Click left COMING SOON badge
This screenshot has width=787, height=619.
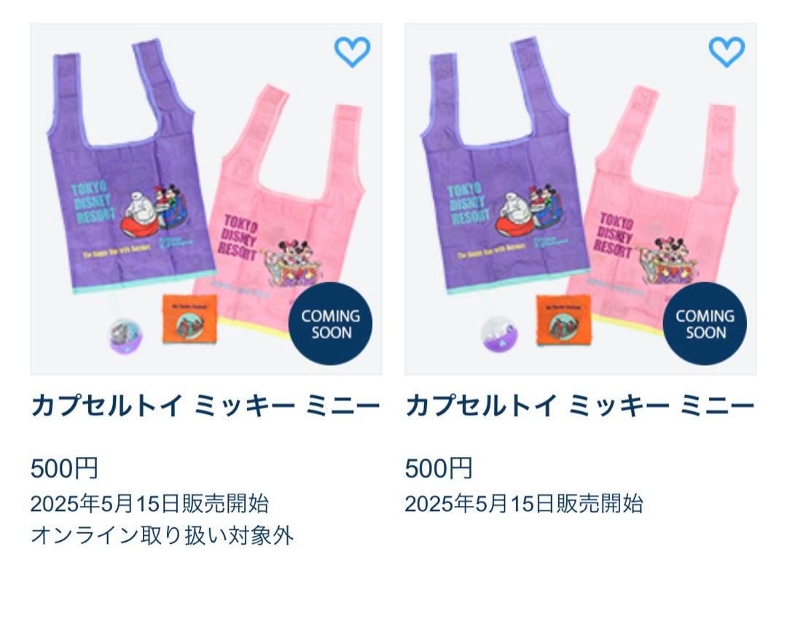click(x=330, y=324)
